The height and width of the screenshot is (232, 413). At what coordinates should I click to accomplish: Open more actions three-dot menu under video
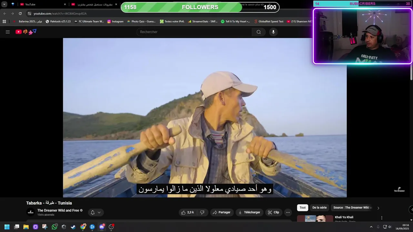pos(288,212)
